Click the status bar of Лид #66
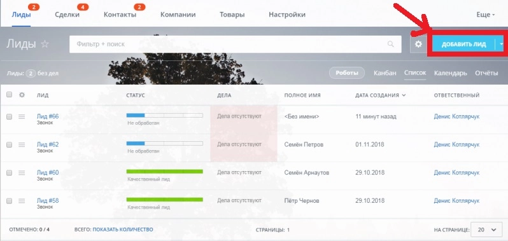The height and width of the screenshot is (241, 508). [x=165, y=115]
